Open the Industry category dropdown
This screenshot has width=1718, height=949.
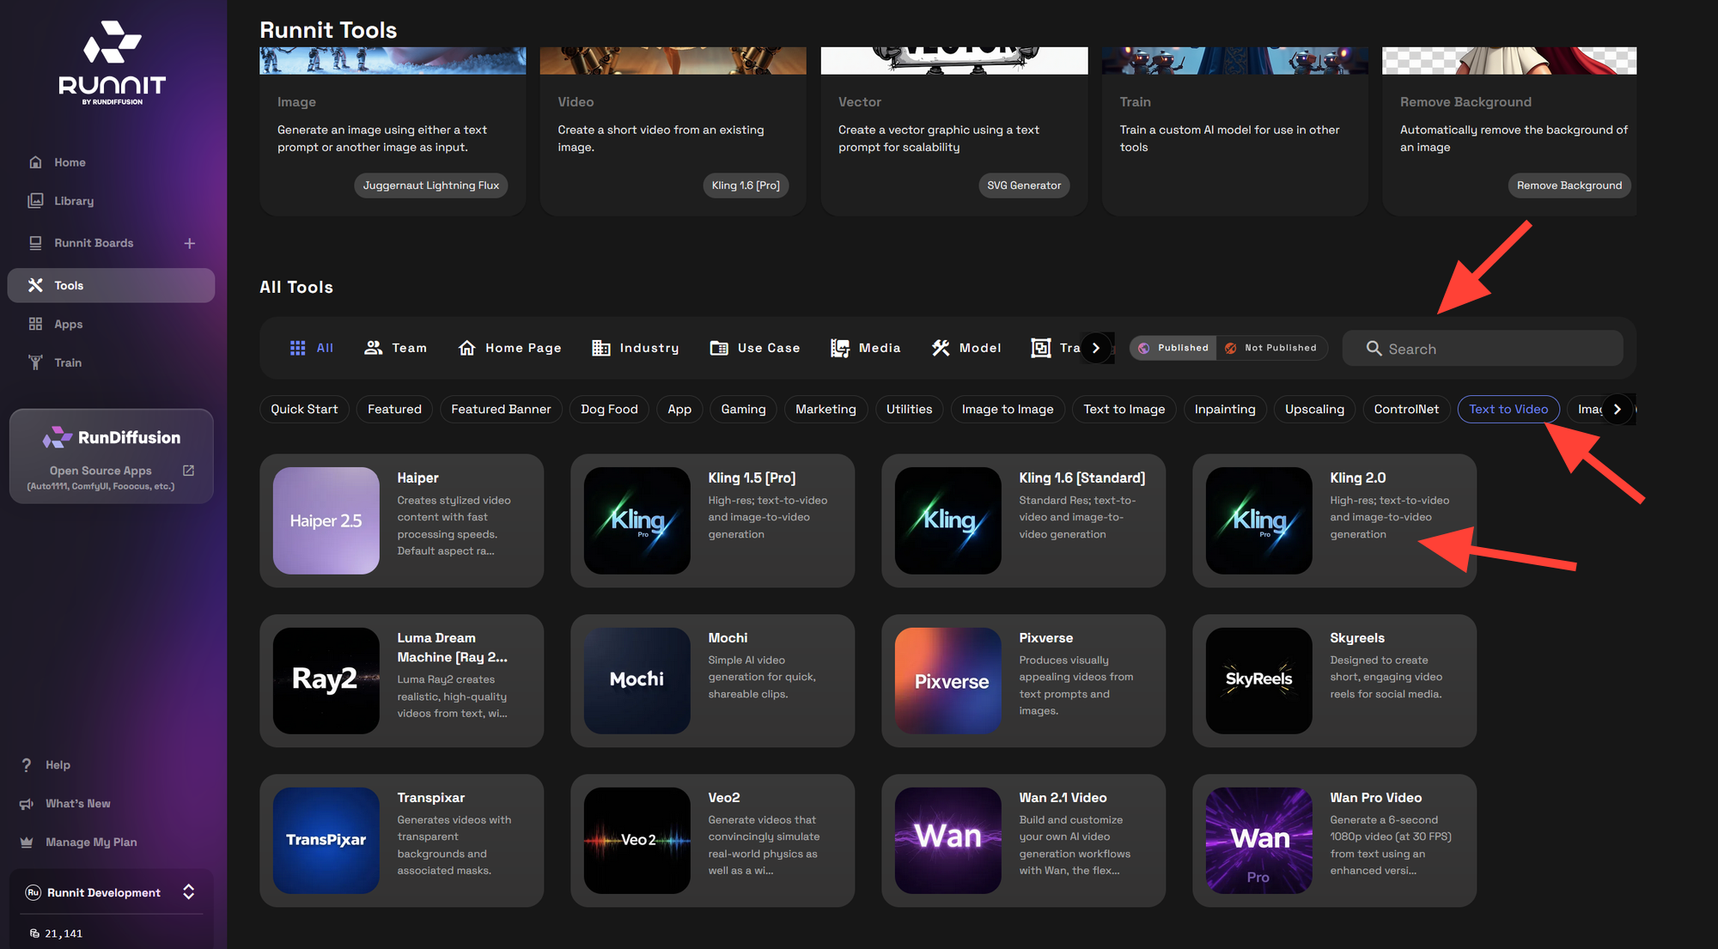coord(636,348)
